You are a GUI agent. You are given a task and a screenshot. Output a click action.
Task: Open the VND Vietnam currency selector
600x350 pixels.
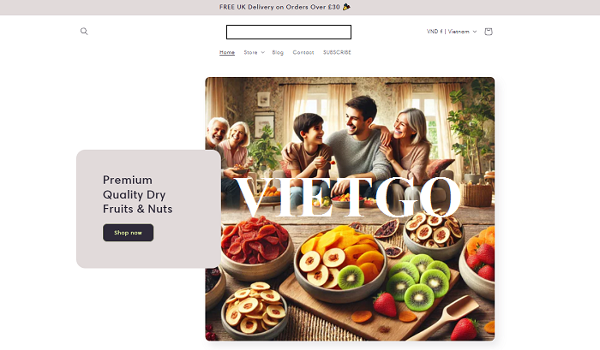point(452,32)
